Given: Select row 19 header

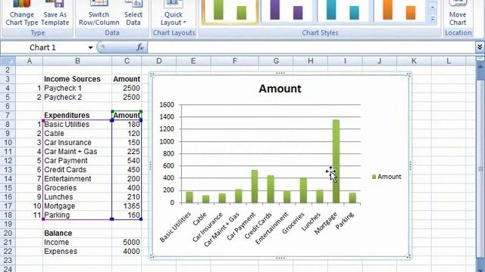Looking at the screenshot, I should point(8,224).
